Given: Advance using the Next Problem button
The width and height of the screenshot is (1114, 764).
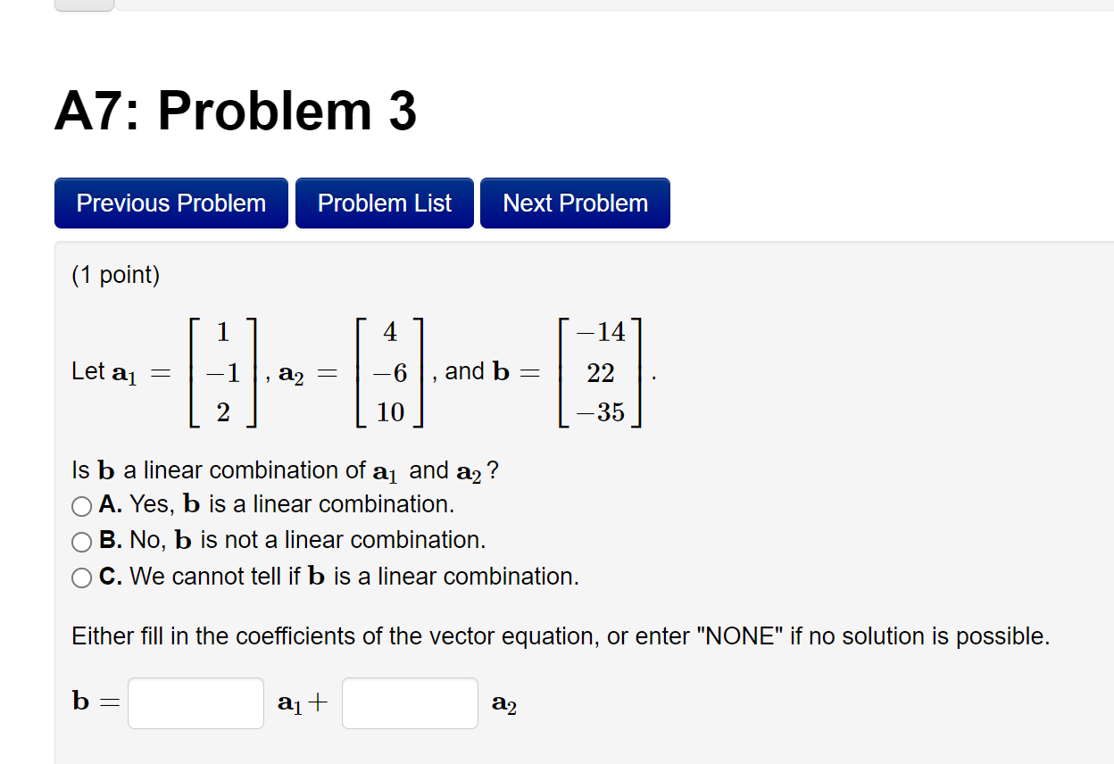Looking at the screenshot, I should [x=574, y=203].
